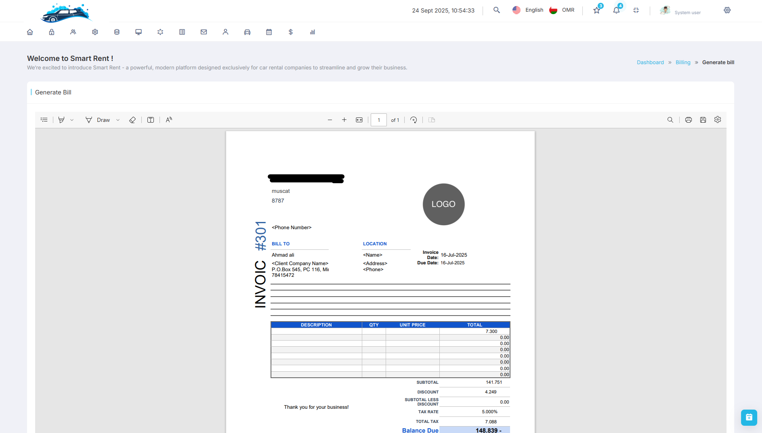Open the dollar sign billing menu
This screenshot has height=433, width=762.
291,32
